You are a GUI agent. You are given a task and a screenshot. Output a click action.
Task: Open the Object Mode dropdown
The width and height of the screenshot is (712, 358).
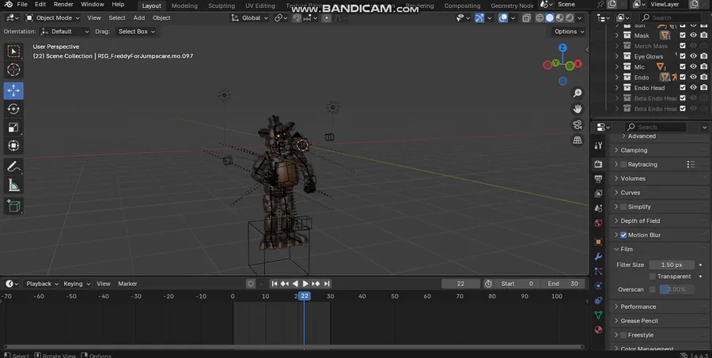(x=53, y=18)
